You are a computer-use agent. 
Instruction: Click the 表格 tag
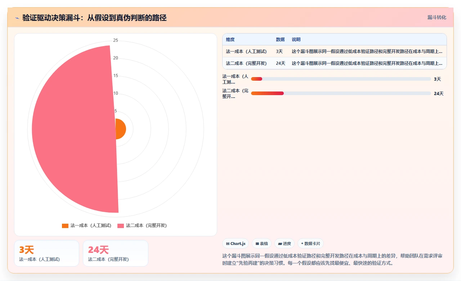pos(261,244)
